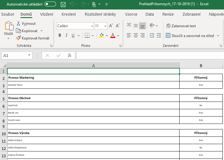
Task: Expand the underline style dropdown arrow
Action: (78, 35)
